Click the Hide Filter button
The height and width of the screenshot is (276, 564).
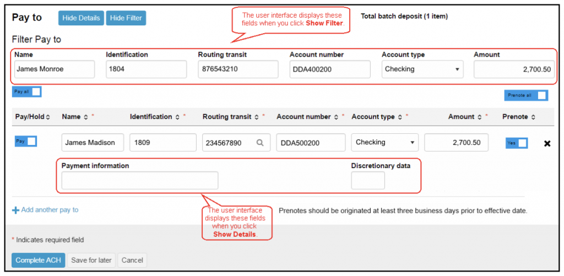pos(126,18)
